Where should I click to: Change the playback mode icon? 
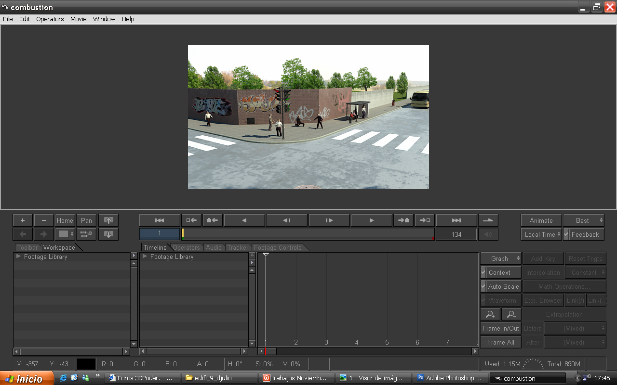[488, 220]
